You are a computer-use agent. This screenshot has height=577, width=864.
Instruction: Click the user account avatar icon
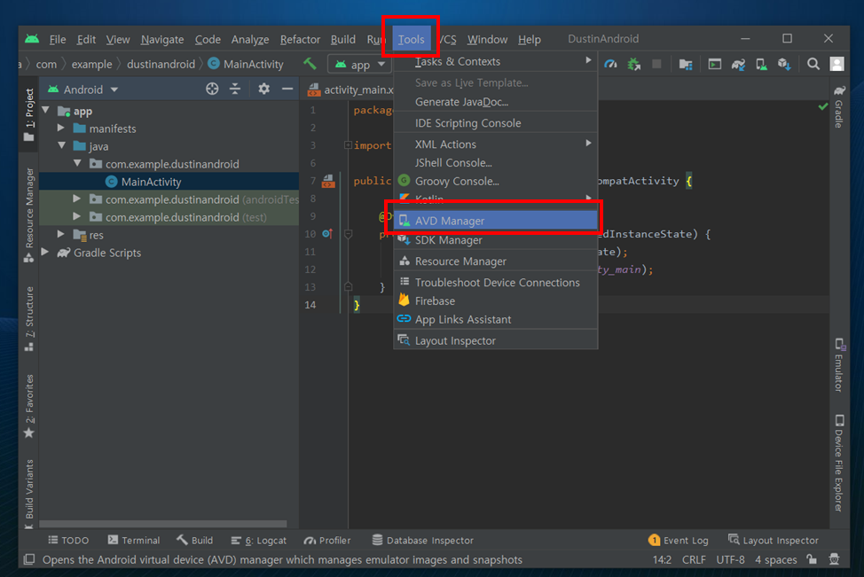(837, 65)
